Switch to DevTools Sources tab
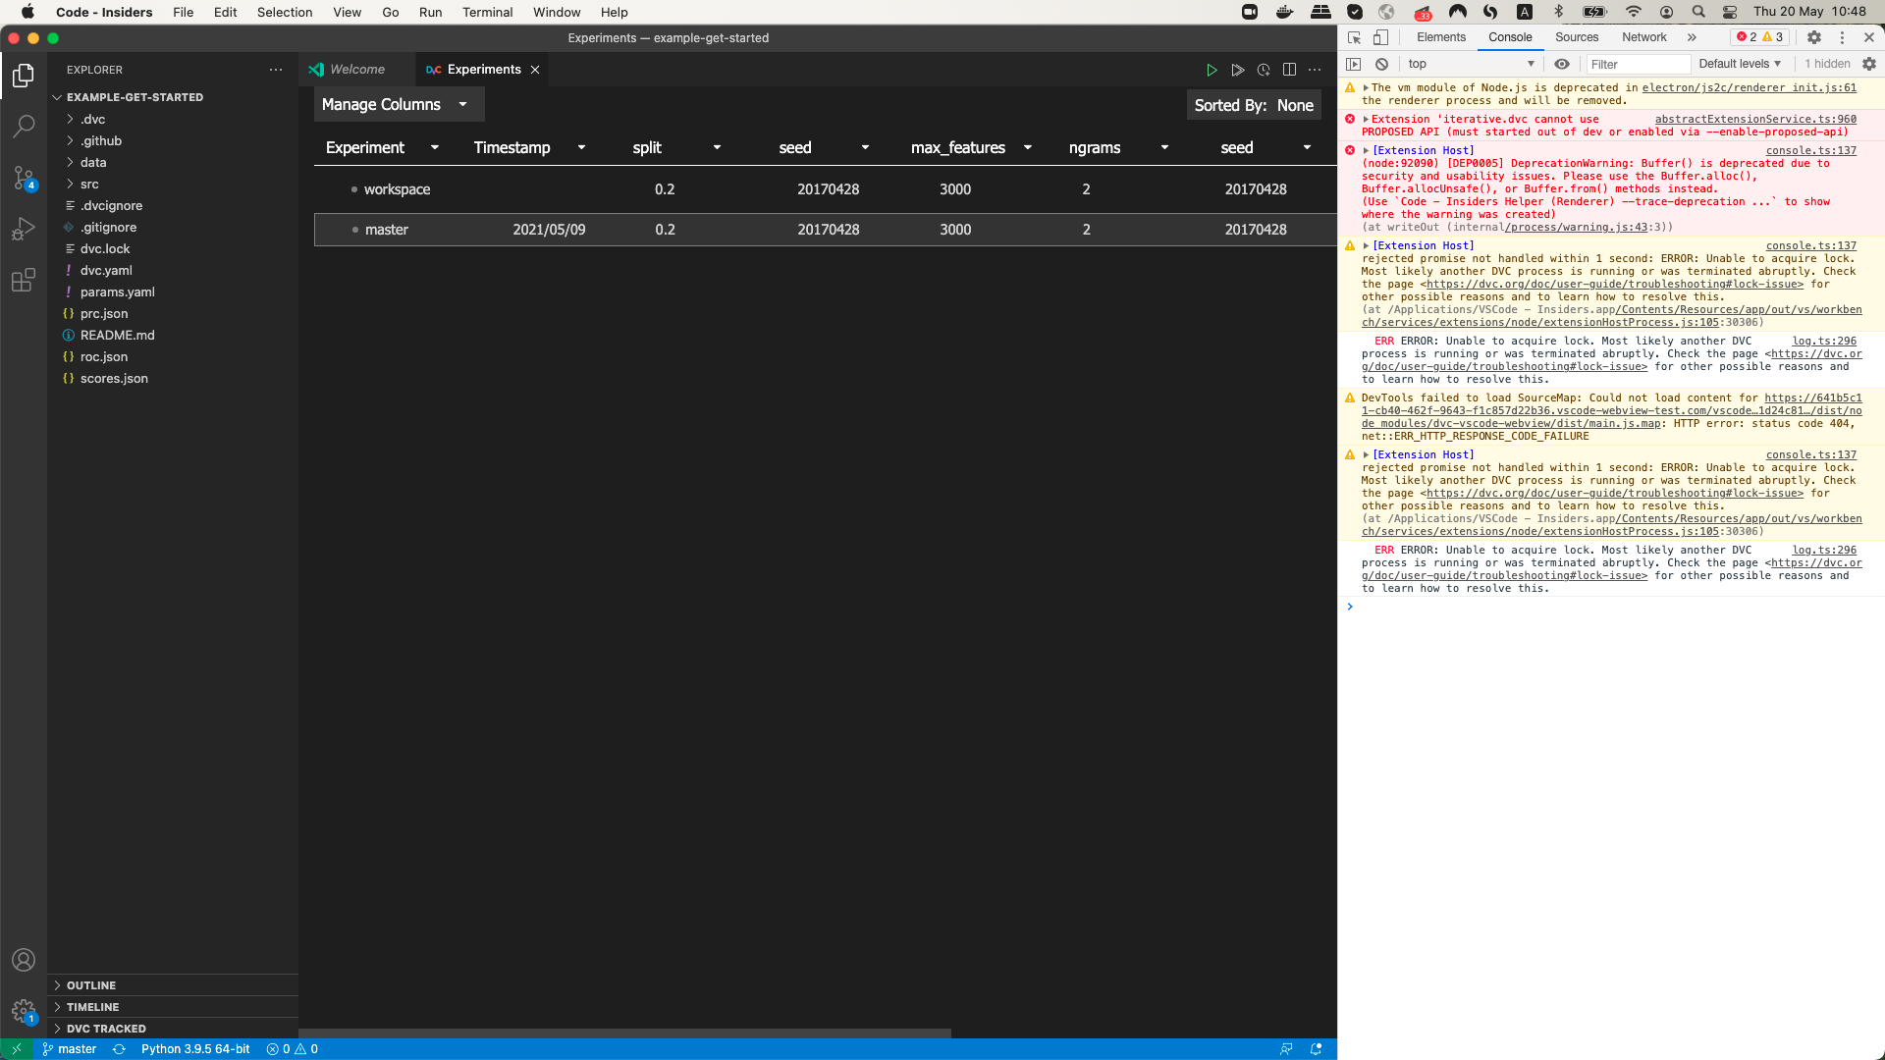 click(1577, 37)
